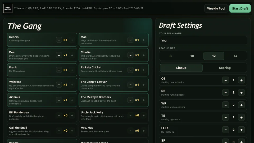This screenshot has width=254, height=143.
Task: Add Uncle Jack Kelly to league
Action: point(143,115)
